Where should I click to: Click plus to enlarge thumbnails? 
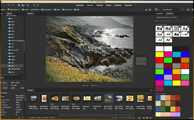[134, 118]
